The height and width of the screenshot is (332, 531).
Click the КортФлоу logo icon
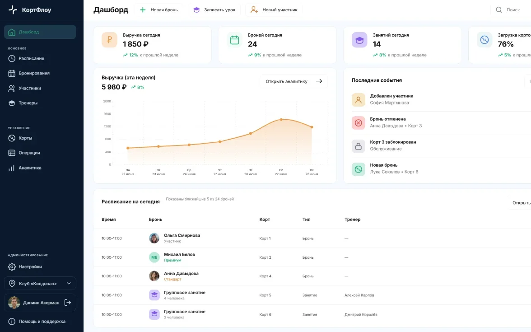pos(13,10)
